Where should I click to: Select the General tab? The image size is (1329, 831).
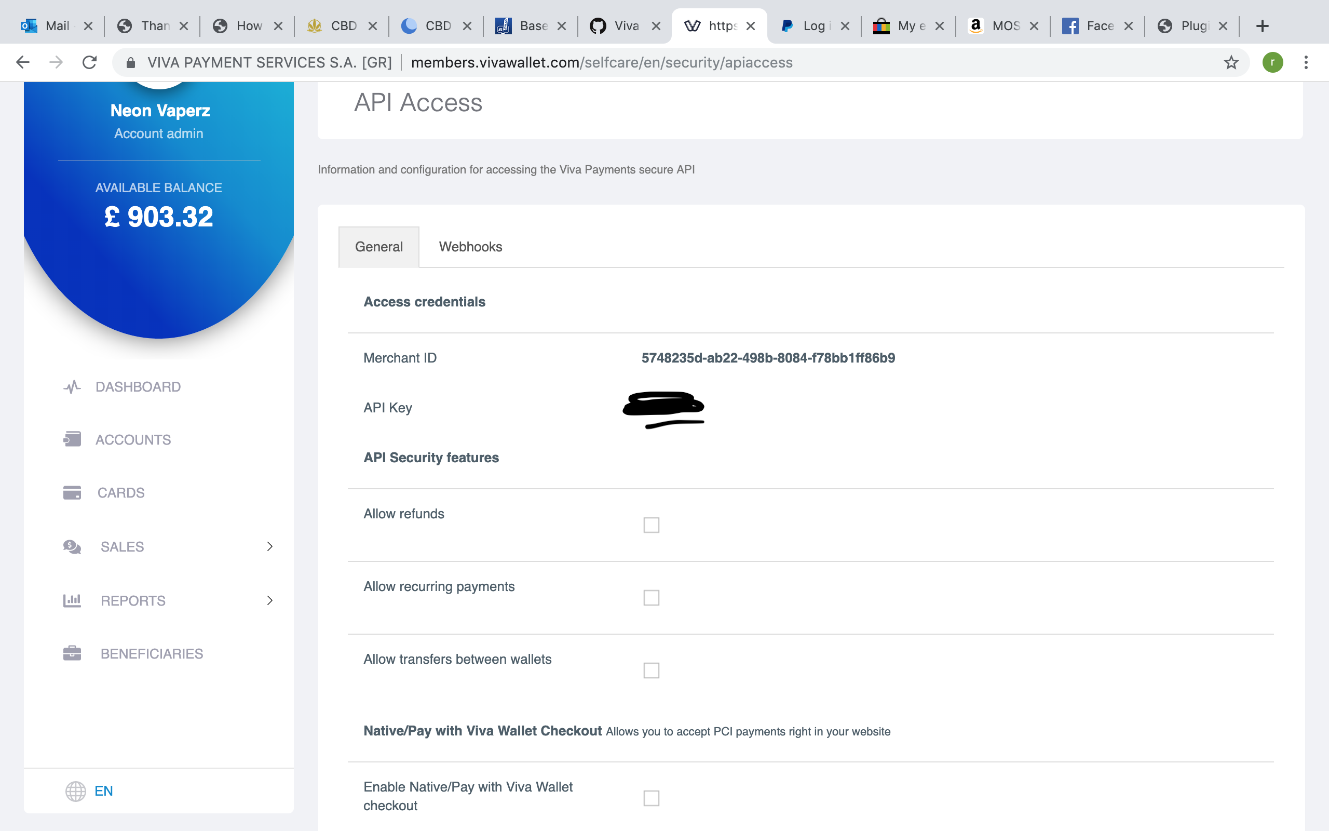click(x=378, y=246)
